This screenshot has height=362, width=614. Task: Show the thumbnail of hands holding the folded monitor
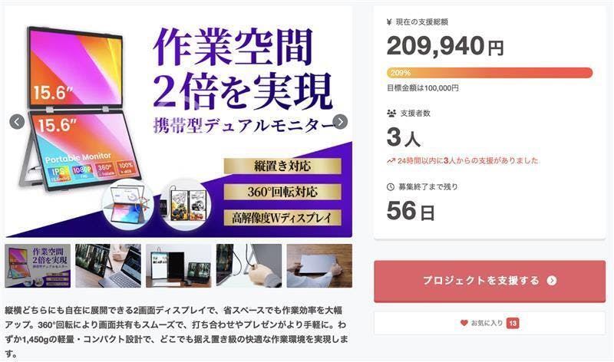tap(319, 265)
